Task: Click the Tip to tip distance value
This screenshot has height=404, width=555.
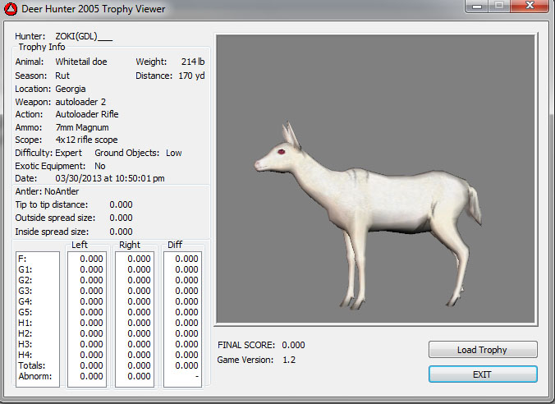Action: pyautogui.click(x=121, y=204)
